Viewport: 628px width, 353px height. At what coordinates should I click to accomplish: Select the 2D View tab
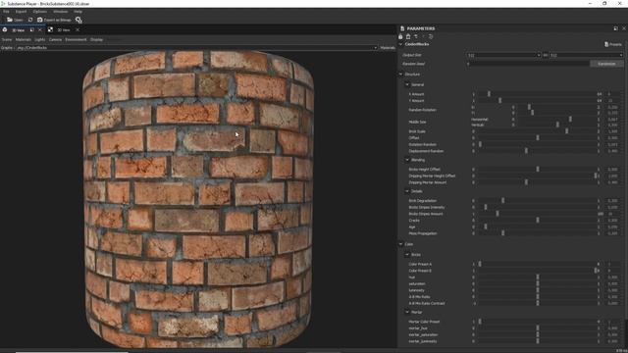coord(63,30)
